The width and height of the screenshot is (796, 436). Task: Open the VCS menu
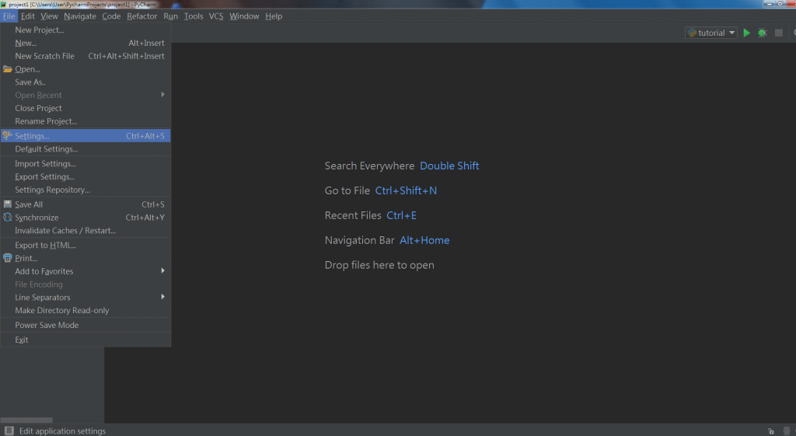(216, 16)
